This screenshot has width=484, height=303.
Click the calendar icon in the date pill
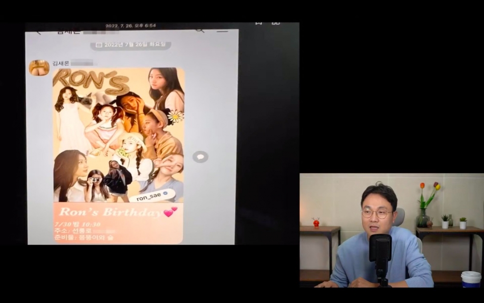point(99,45)
